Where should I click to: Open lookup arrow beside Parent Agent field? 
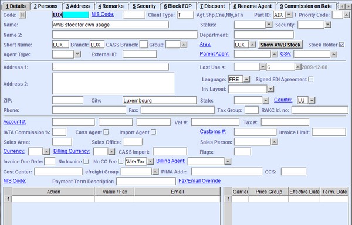(274, 54)
